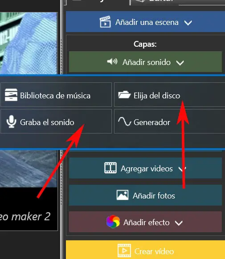Click the music library drawer icon
This screenshot has height=259, width=225.
tap(11, 95)
